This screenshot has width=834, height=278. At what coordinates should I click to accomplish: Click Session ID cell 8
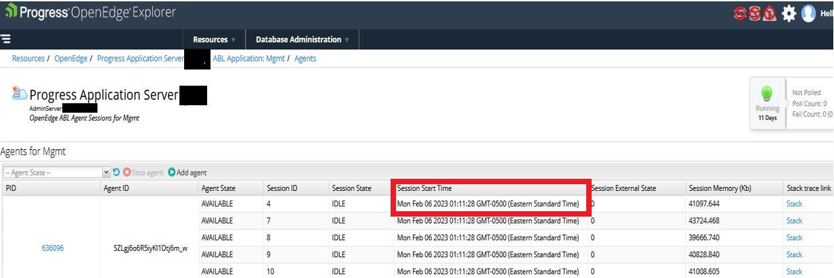[x=295, y=238]
